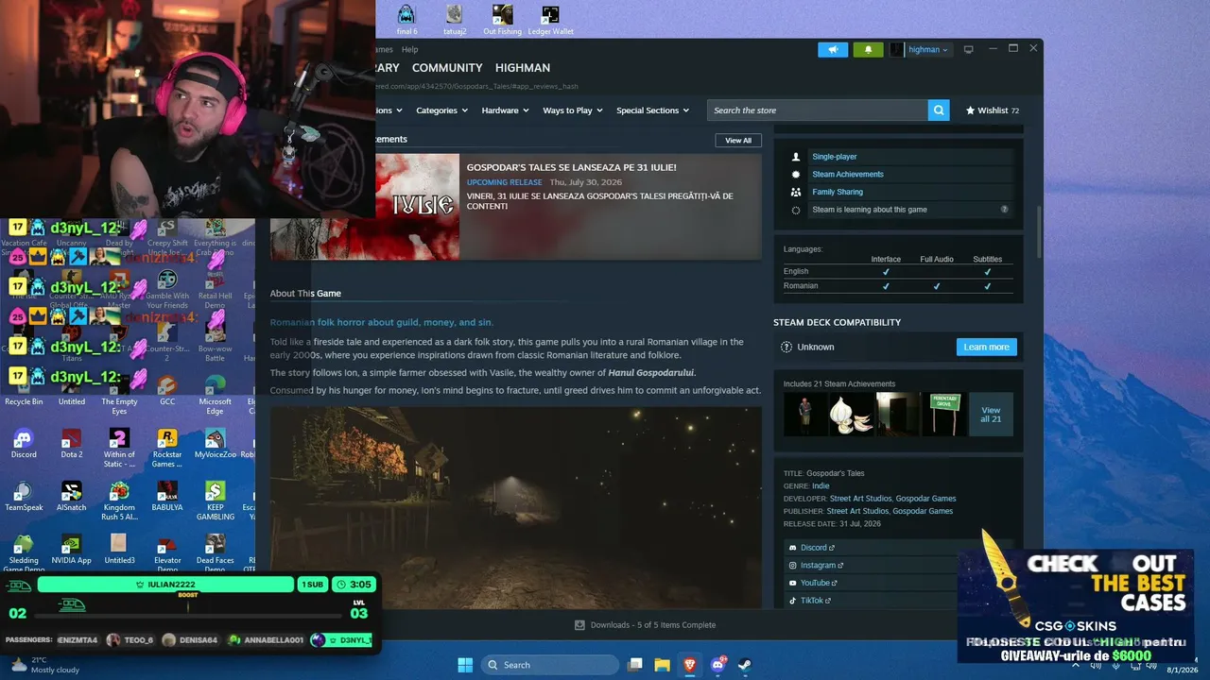Launch Dota 2 from the desktop
This screenshot has height=680, width=1210.
(x=72, y=443)
